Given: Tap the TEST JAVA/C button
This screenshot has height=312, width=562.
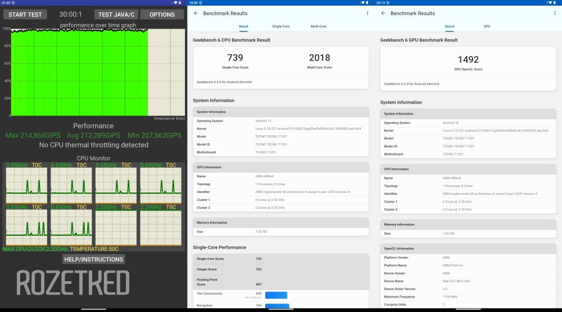Looking at the screenshot, I should [x=115, y=15].
